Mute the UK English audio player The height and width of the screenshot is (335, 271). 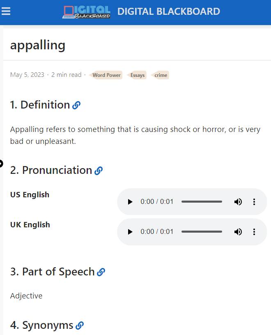click(x=238, y=232)
